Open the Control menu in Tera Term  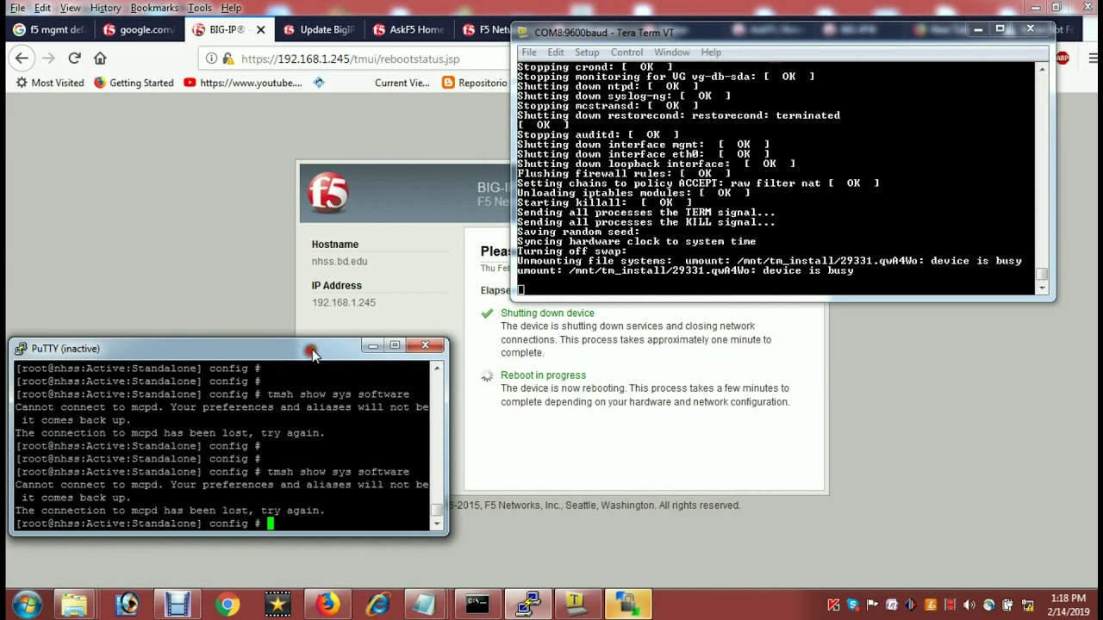(626, 53)
